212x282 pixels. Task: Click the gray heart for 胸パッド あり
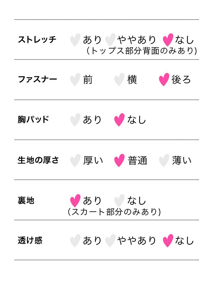point(75,120)
